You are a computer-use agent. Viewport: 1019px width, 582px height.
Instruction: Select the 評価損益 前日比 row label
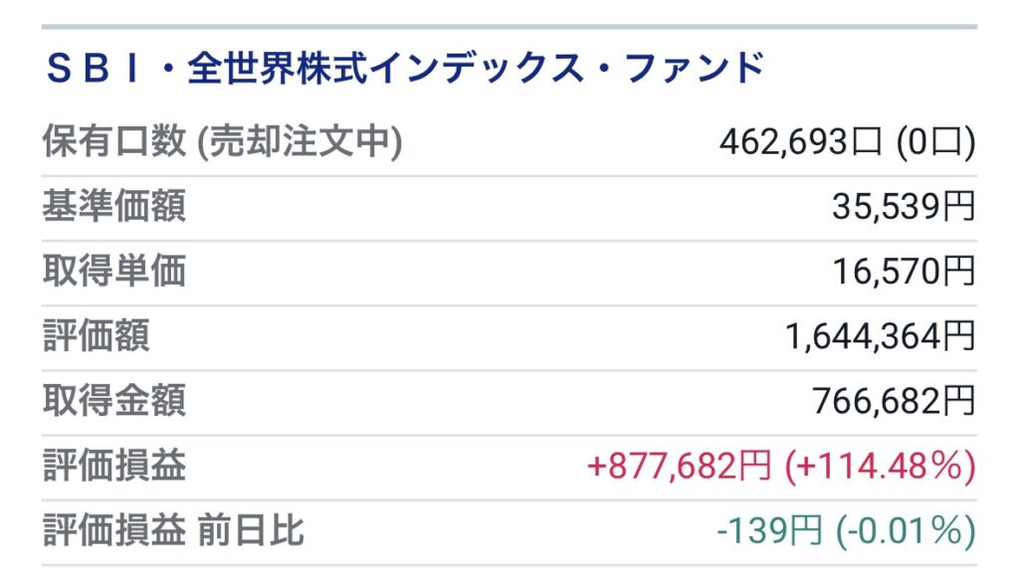coord(173,530)
